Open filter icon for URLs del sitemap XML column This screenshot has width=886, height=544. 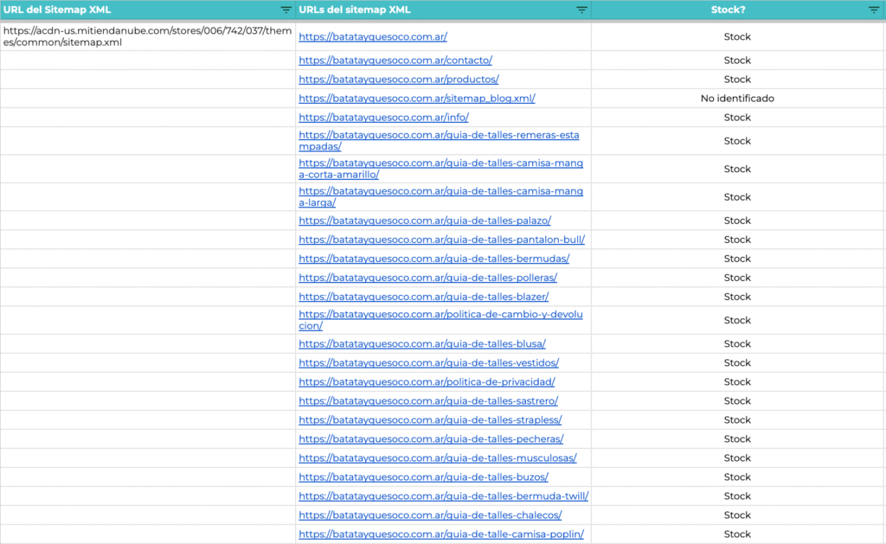(581, 10)
